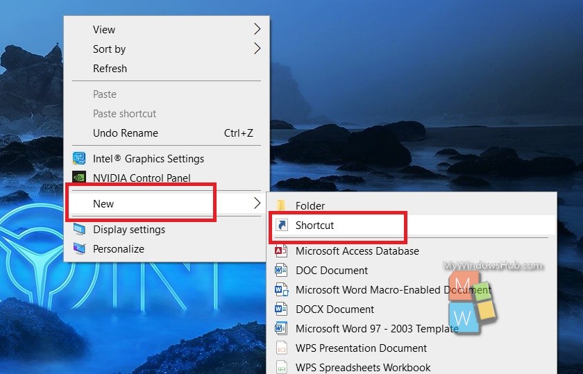Create a new Folder
This screenshot has width=583, height=374.
412,205
